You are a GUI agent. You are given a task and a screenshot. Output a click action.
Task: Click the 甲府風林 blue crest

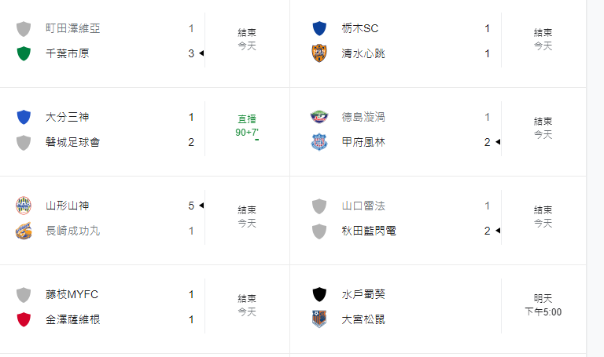pyautogui.click(x=319, y=142)
